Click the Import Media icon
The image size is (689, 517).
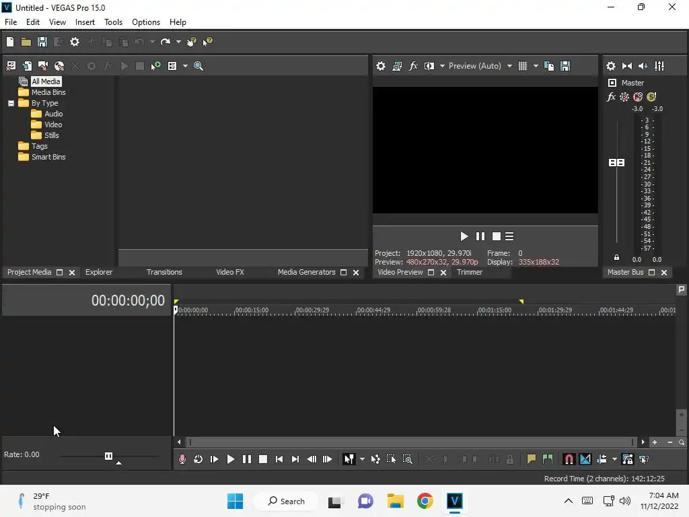pyautogui.click(x=27, y=66)
